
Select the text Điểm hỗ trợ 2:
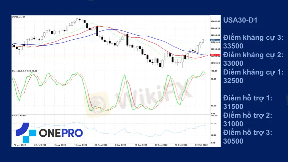coord(247,115)
